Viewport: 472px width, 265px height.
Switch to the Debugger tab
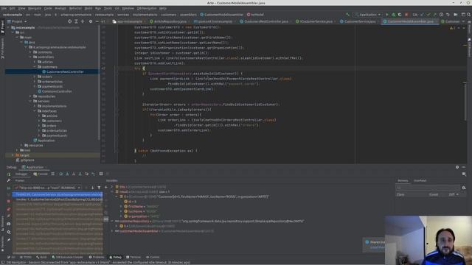tap(21, 174)
